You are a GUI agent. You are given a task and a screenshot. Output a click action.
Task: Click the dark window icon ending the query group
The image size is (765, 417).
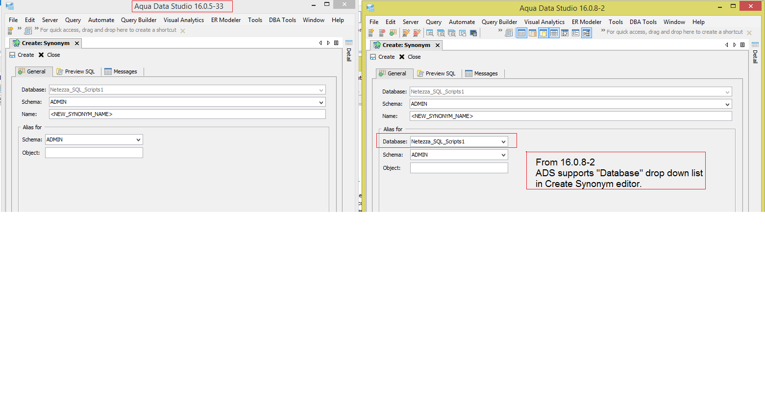(x=473, y=33)
